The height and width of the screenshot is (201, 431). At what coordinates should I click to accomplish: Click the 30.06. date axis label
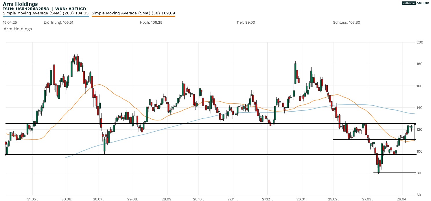click(67, 199)
